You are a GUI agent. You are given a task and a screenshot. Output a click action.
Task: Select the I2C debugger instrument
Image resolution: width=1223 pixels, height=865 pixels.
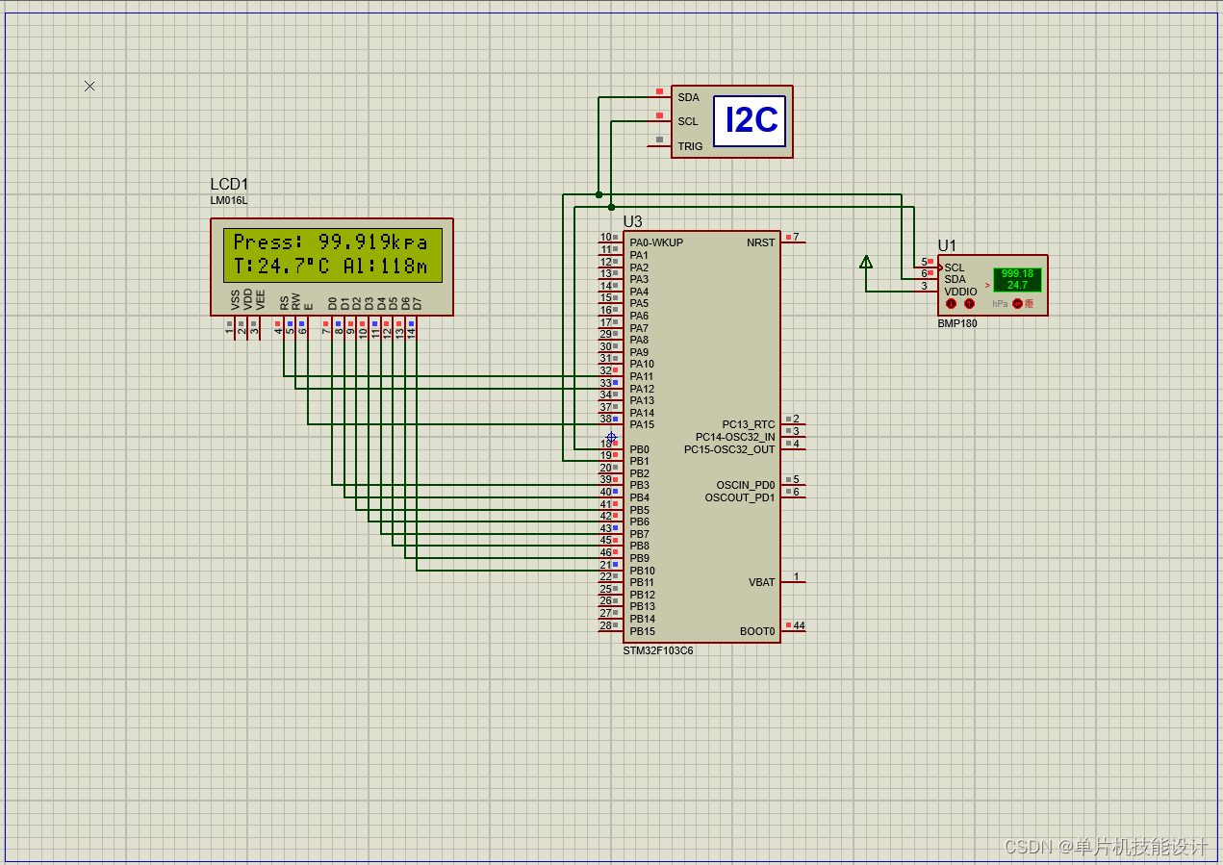click(x=751, y=122)
